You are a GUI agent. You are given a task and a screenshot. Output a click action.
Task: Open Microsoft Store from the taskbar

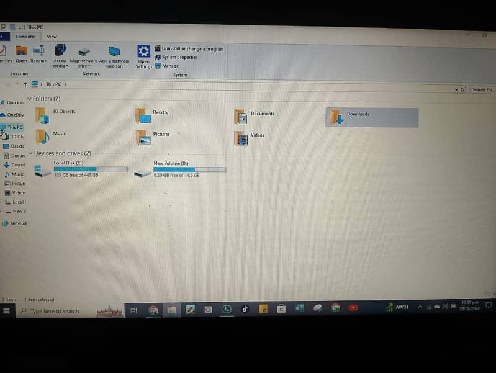pos(281,308)
